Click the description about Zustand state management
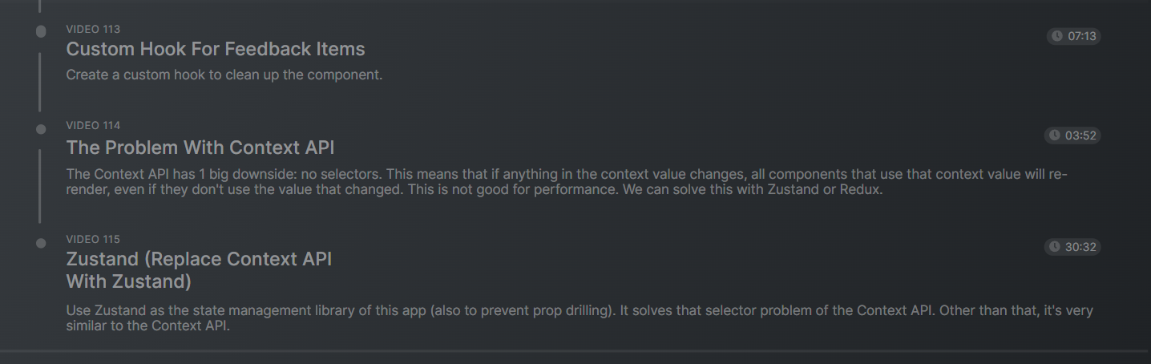Viewport: 1151px width, 364px height. 579,317
